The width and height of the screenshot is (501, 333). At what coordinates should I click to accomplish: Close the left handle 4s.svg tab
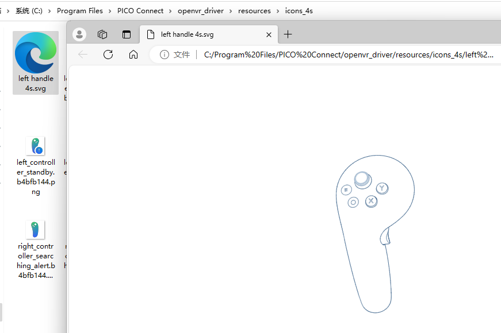click(x=269, y=34)
